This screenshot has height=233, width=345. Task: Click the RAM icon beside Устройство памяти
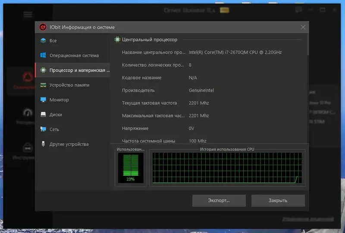(43, 85)
